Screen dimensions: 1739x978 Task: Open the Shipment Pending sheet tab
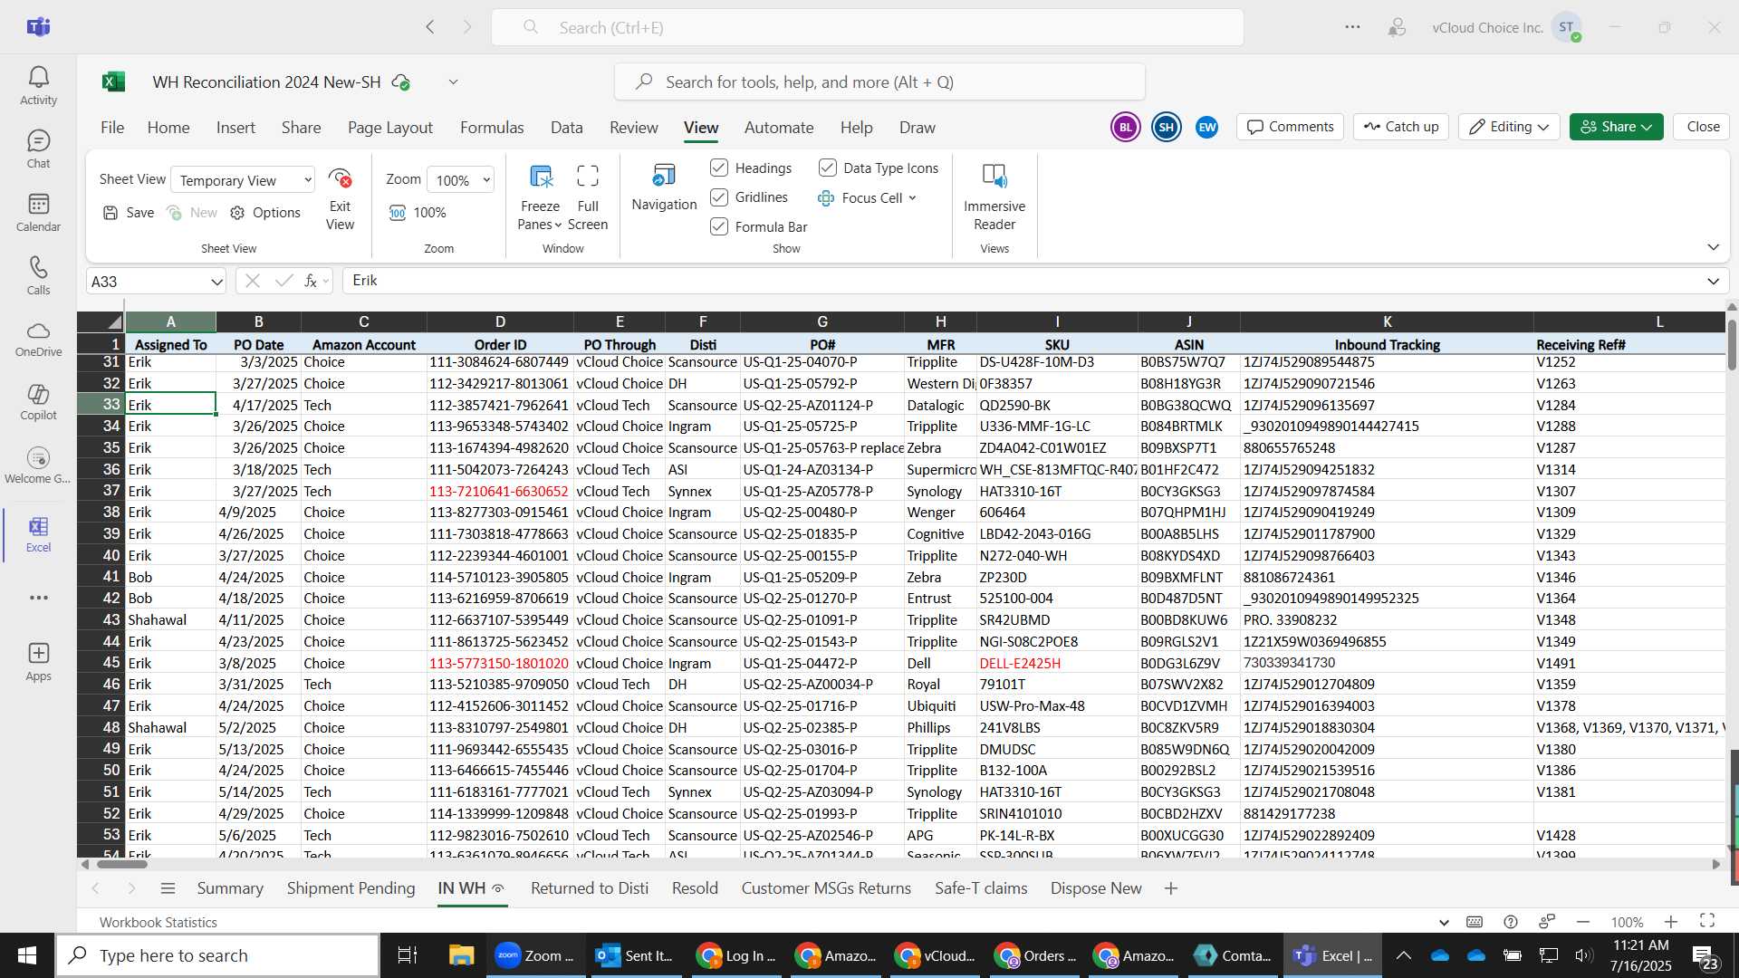351,888
